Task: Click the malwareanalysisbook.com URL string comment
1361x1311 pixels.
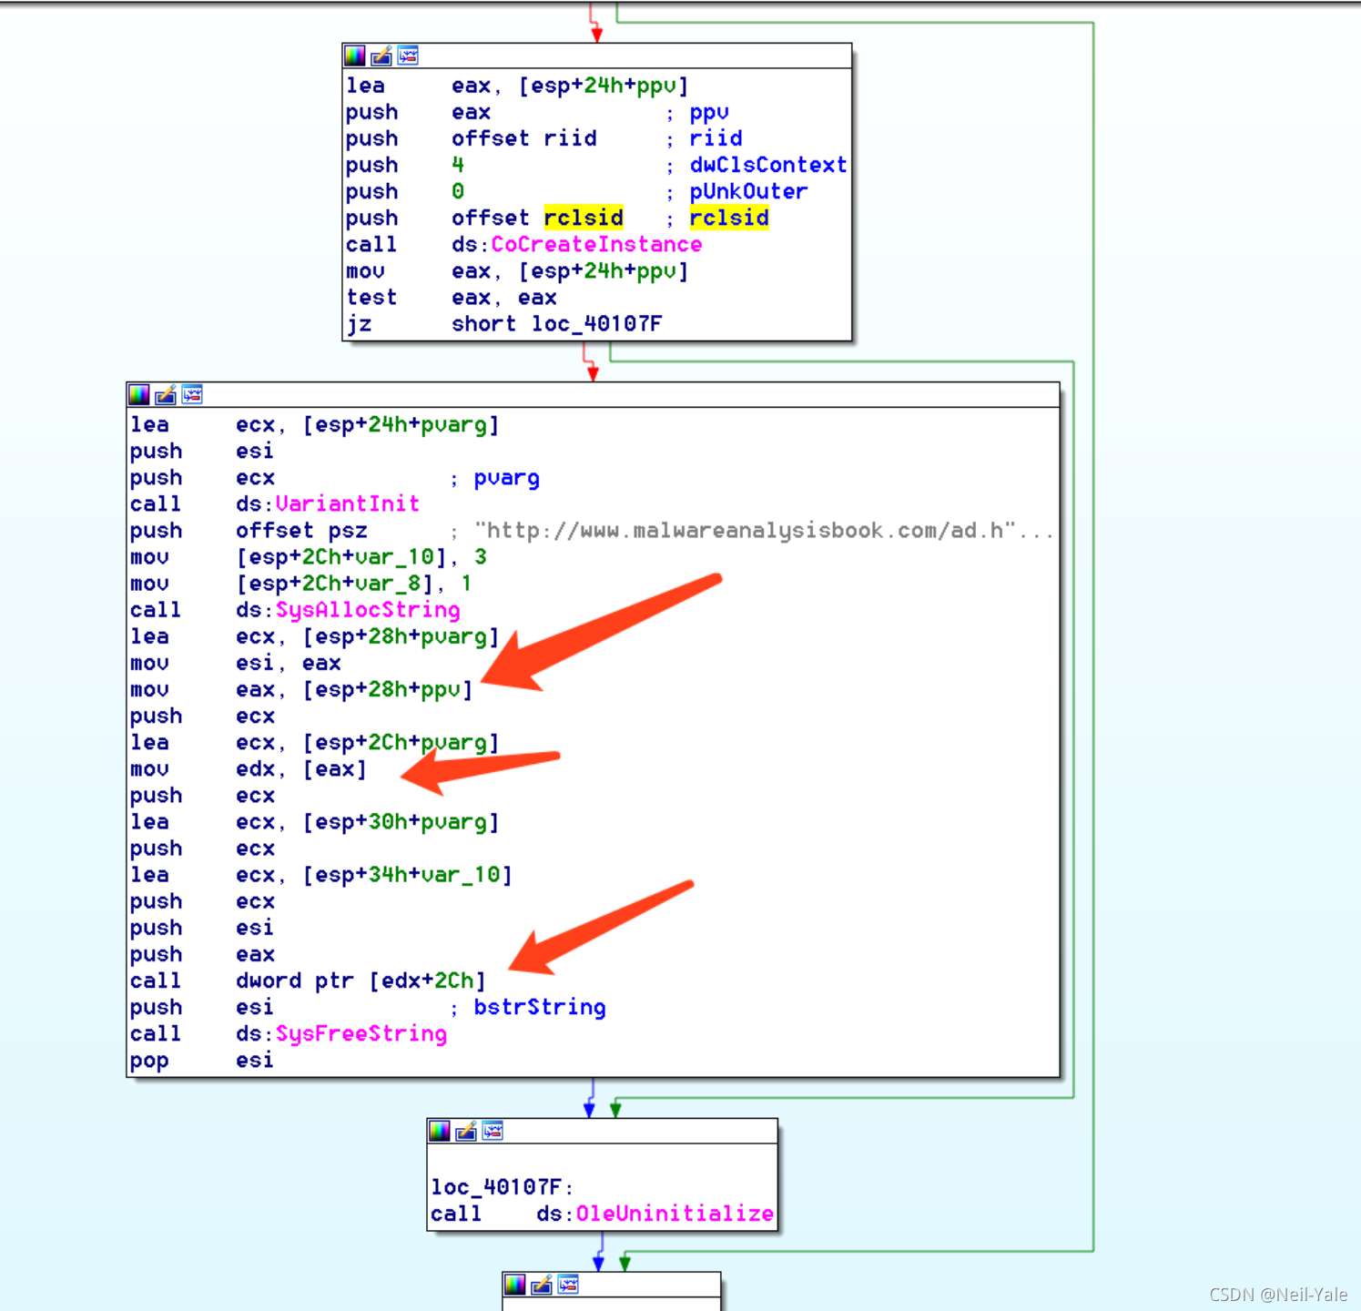Action: click(x=764, y=531)
